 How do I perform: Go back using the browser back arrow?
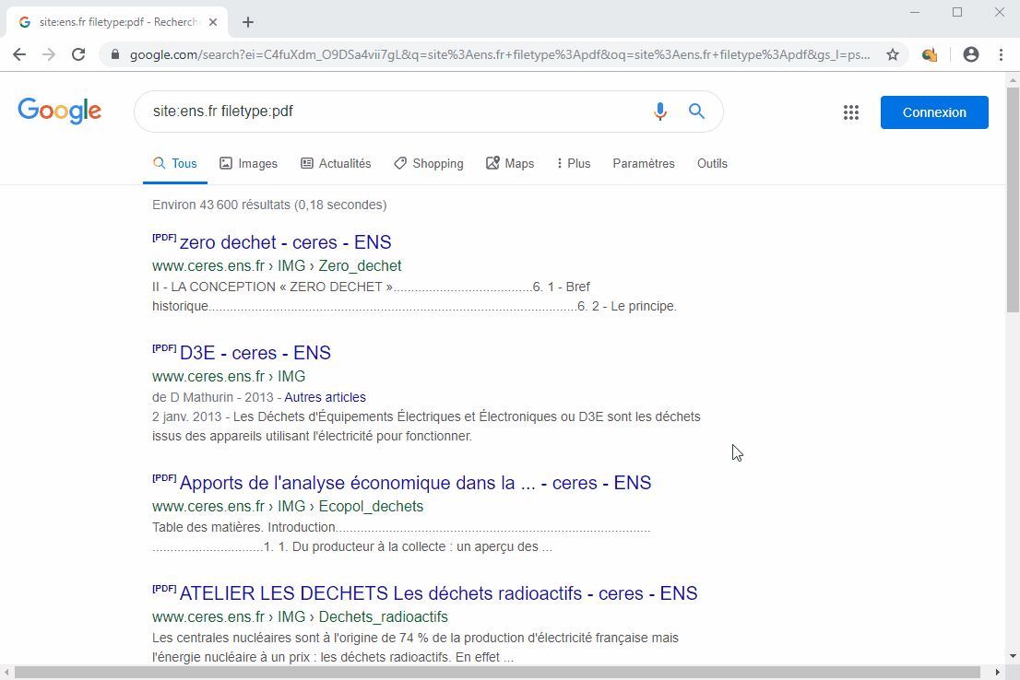tap(19, 54)
